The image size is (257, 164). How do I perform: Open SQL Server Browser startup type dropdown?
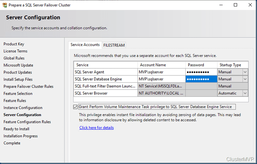coord(245,93)
